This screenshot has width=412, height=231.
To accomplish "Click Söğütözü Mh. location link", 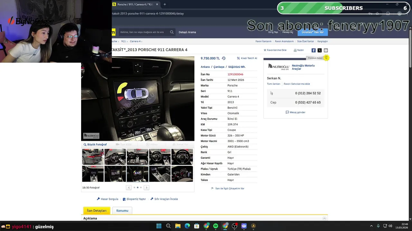I will point(237,67).
